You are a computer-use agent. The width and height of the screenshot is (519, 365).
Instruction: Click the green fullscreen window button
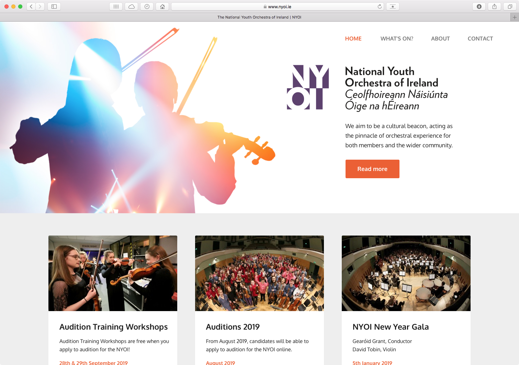(20, 7)
